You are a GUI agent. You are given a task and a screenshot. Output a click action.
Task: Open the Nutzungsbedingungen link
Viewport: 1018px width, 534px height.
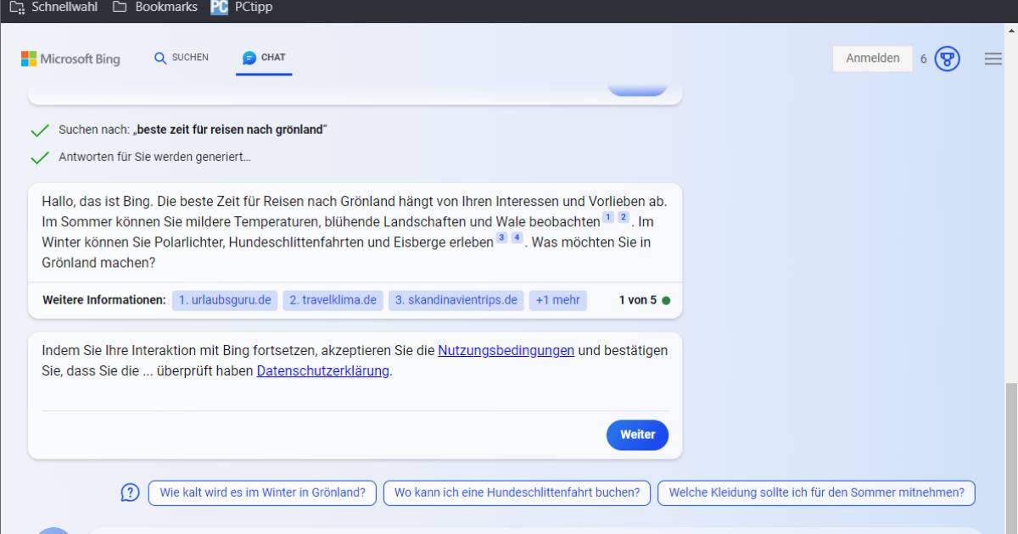(505, 350)
